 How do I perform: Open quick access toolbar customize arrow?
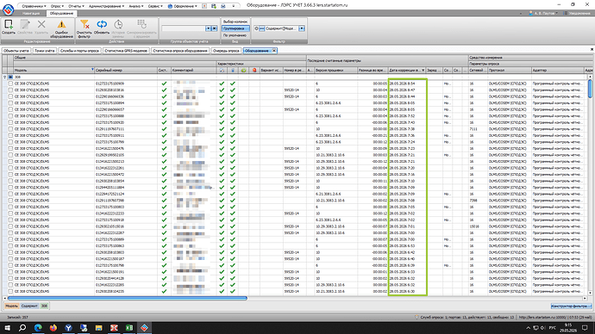(x=234, y=6)
